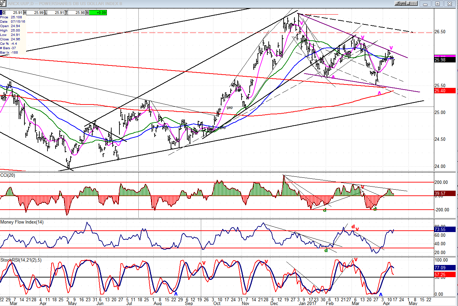Screen dimensions: 458x306
Task: Click the Open price field showing 25.91
Action: [x=12, y=13]
